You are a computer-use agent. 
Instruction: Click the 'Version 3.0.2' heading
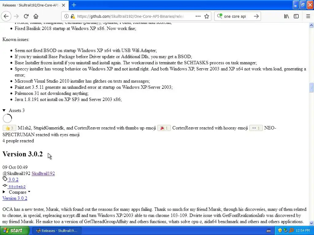(x=23, y=154)
